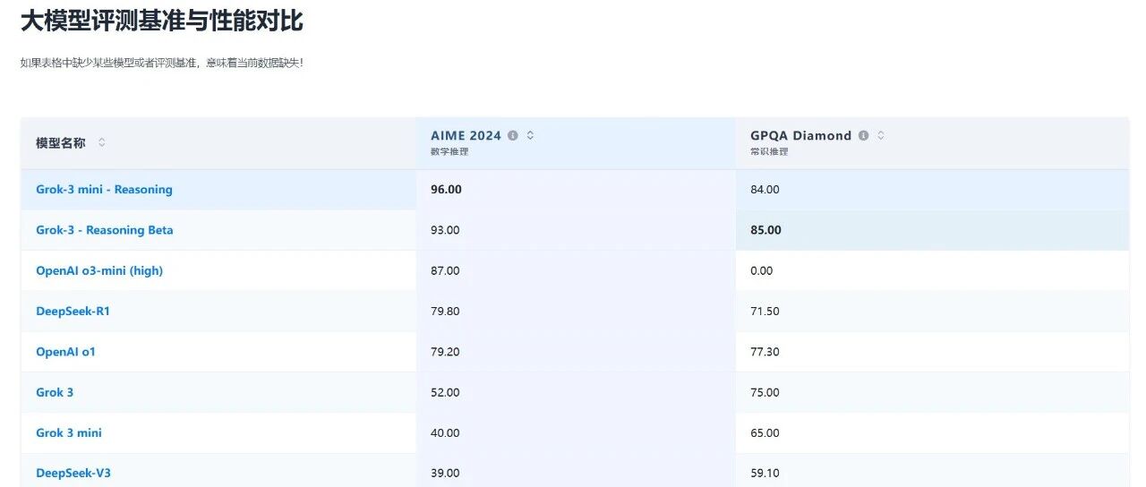Select the DeepSeek-R1 model link

tap(73, 312)
